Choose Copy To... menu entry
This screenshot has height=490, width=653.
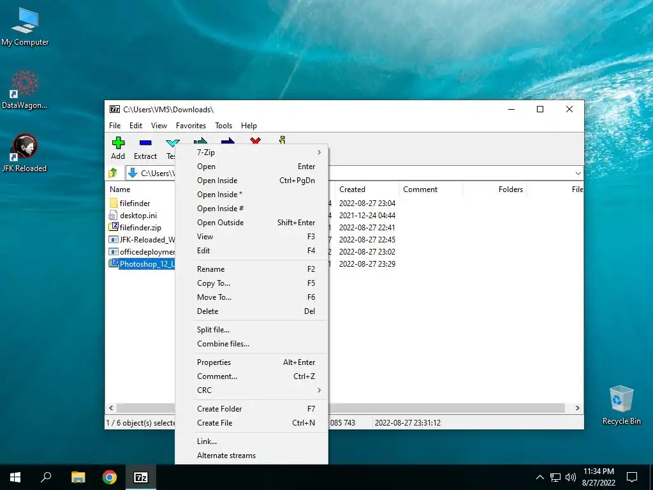pyautogui.click(x=251, y=283)
